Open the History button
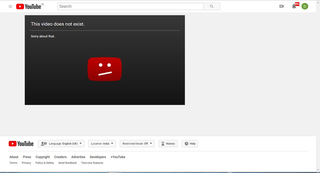 click(168, 144)
